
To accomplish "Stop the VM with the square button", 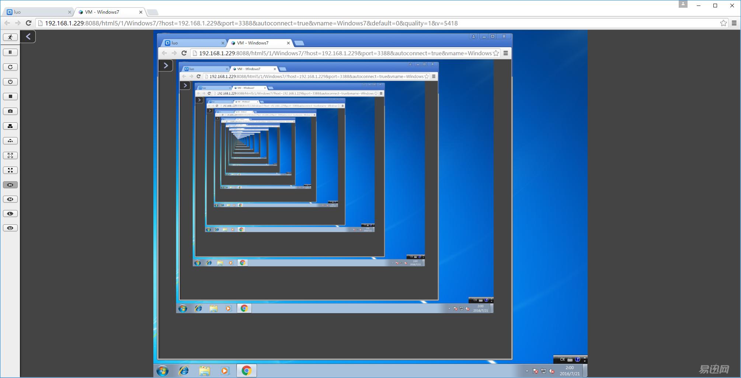I will point(10,97).
